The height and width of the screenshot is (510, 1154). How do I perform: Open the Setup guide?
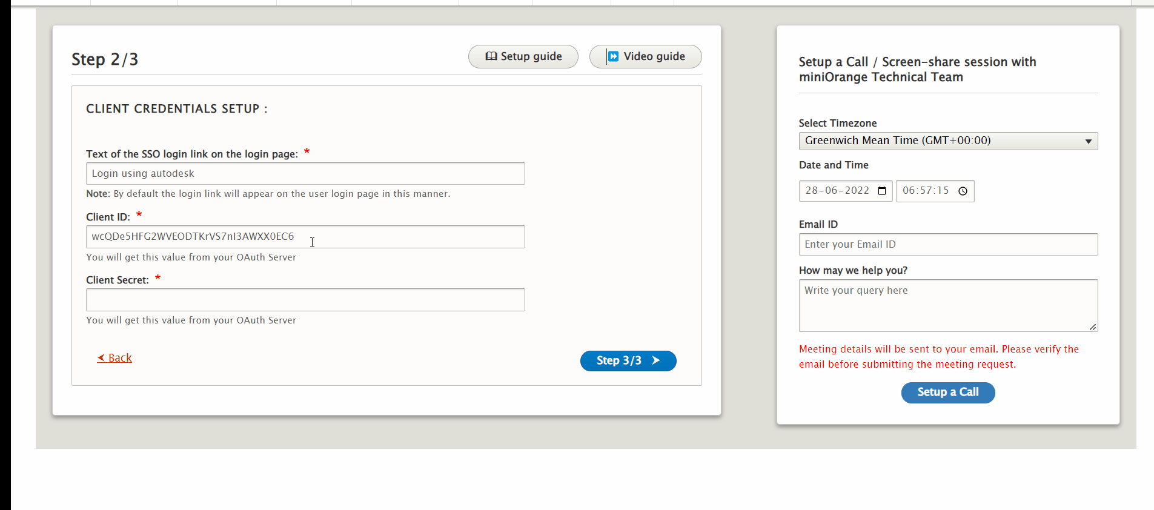pos(523,56)
